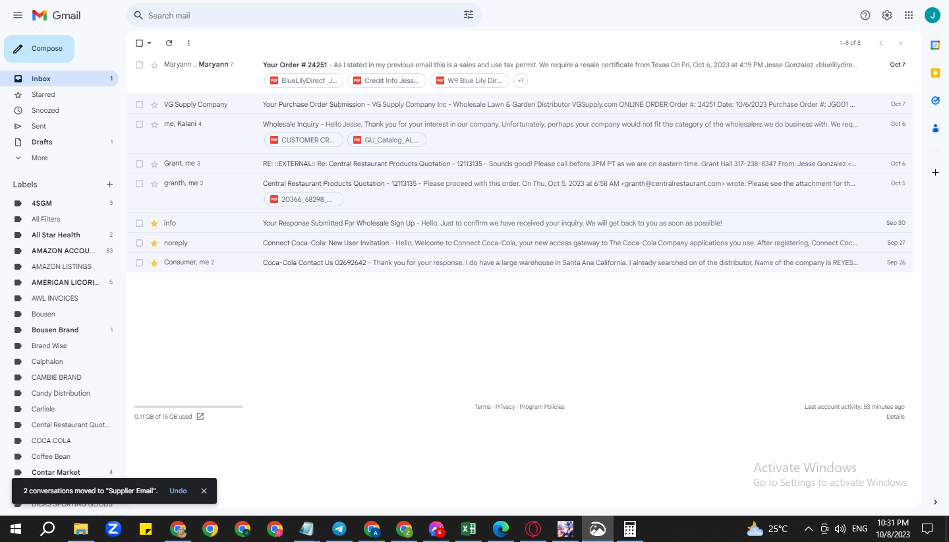Open the Gmail main menu hamburger
Viewport: 949px width, 542px height.
18,15
